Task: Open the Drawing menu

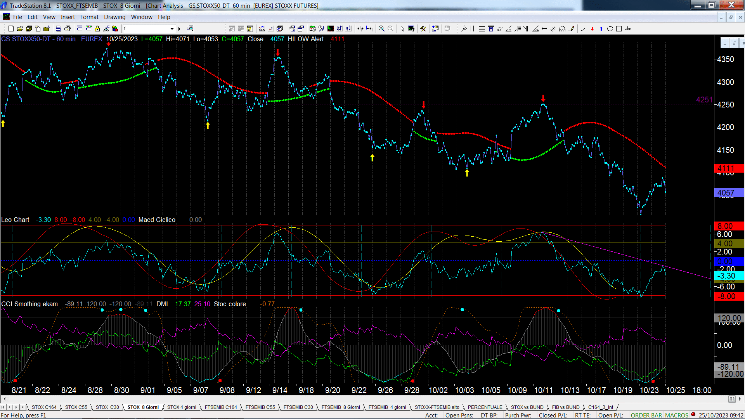Action: point(115,17)
